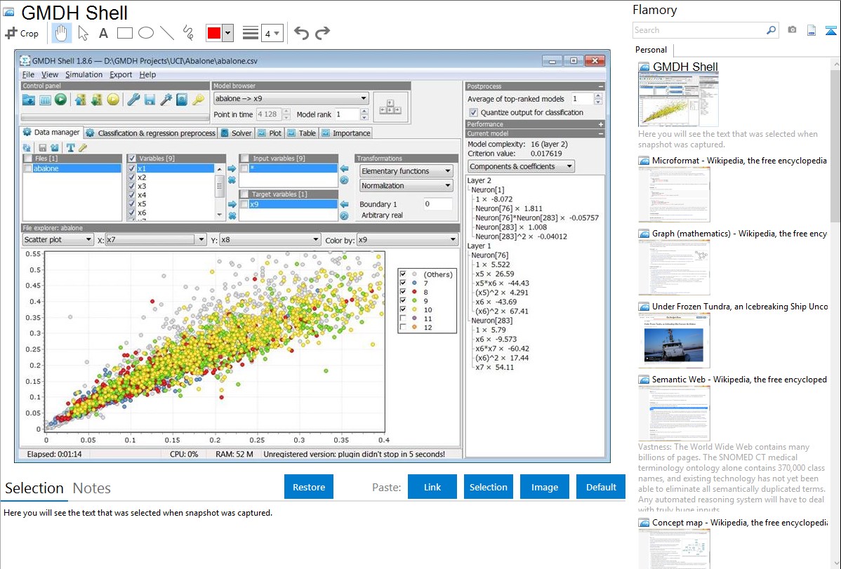Click the magic wand icon in Control panel
The height and width of the screenshot is (569, 841).
pos(166,99)
